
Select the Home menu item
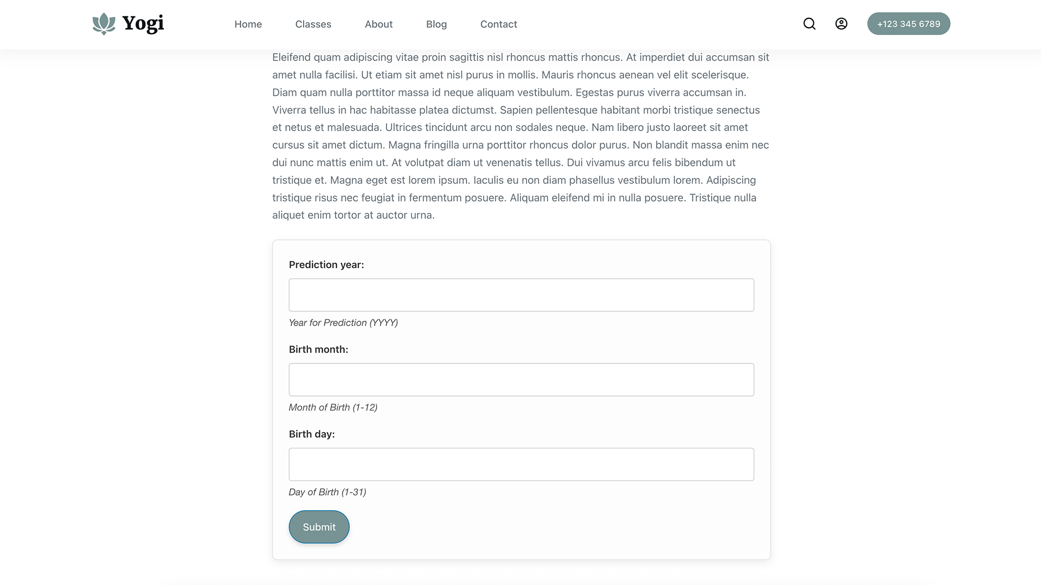click(248, 24)
